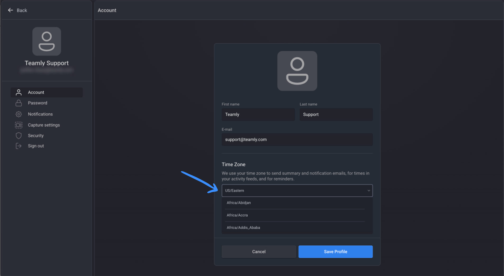Open the Account menu item
This screenshot has width=504, height=276.
point(47,92)
